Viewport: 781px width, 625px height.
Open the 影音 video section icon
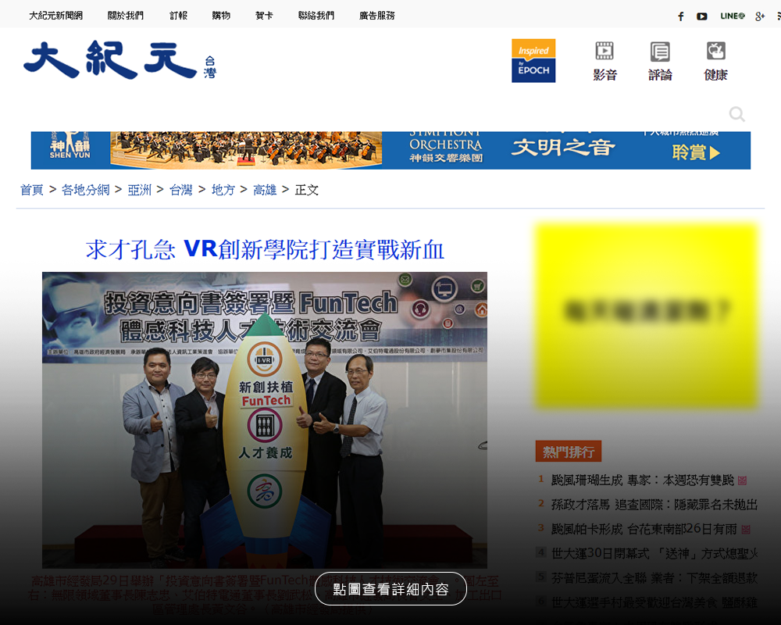[604, 61]
